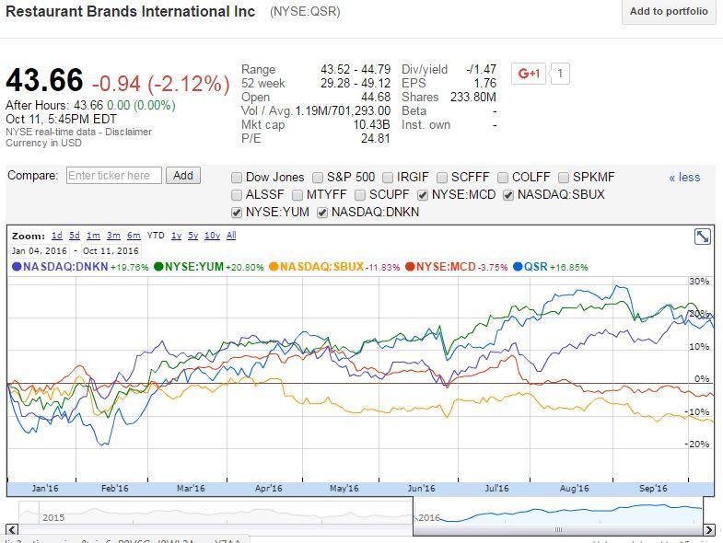Set chart zoom to 6m
Screen dimensions: 723x543
(x=134, y=236)
